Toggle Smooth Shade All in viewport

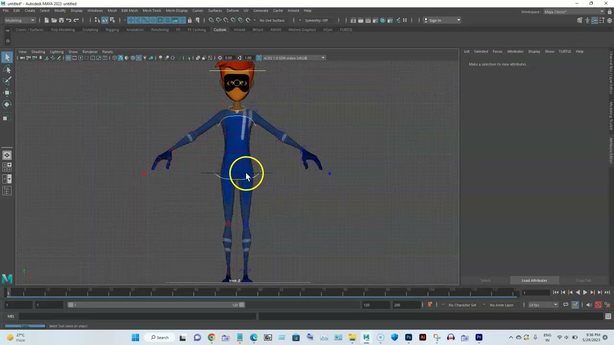(x=120, y=58)
